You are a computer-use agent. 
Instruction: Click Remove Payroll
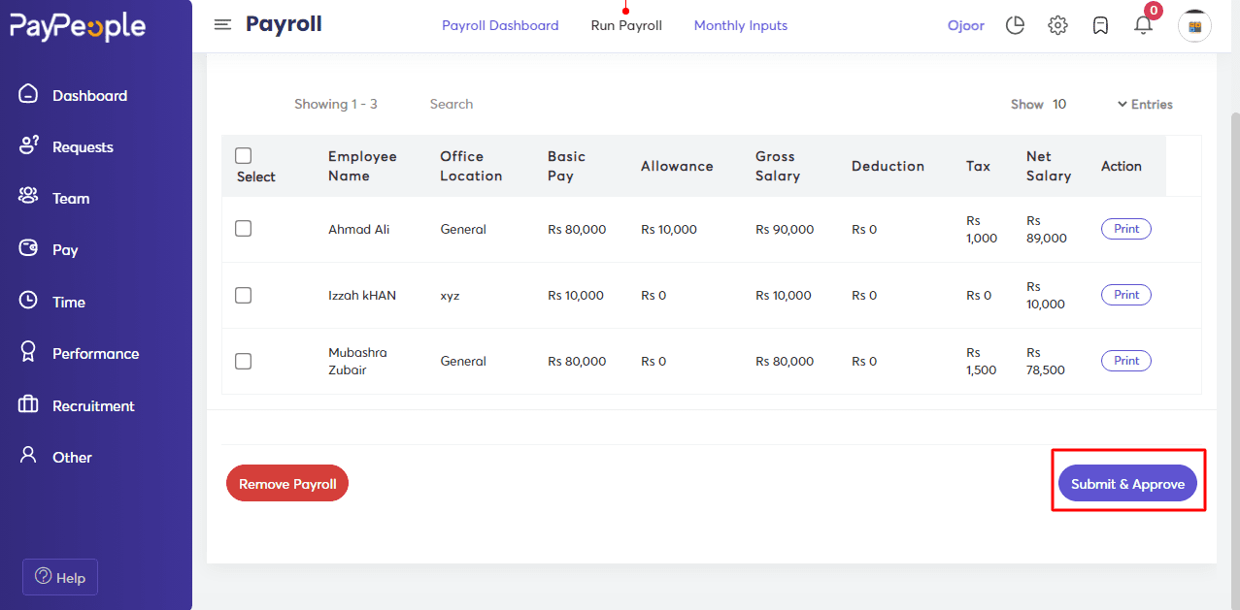click(x=286, y=482)
